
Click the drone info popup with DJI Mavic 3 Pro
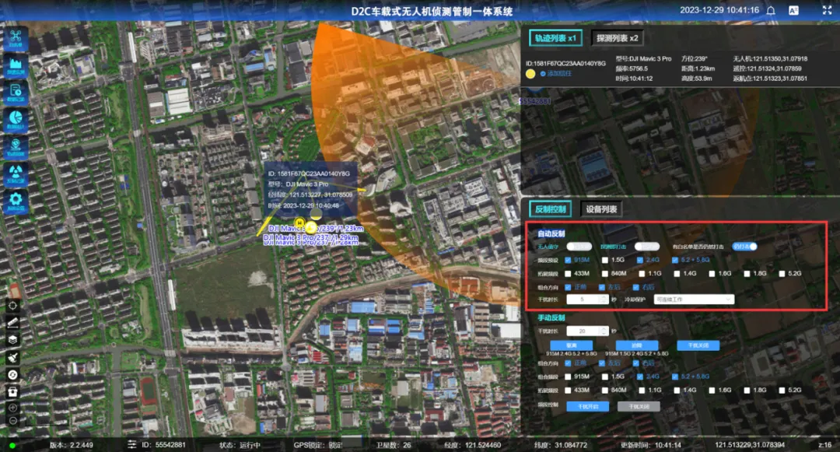point(311,190)
